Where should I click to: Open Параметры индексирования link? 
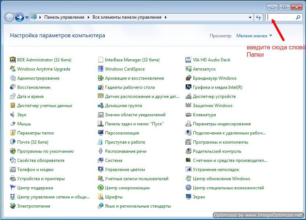[x=222, y=124]
